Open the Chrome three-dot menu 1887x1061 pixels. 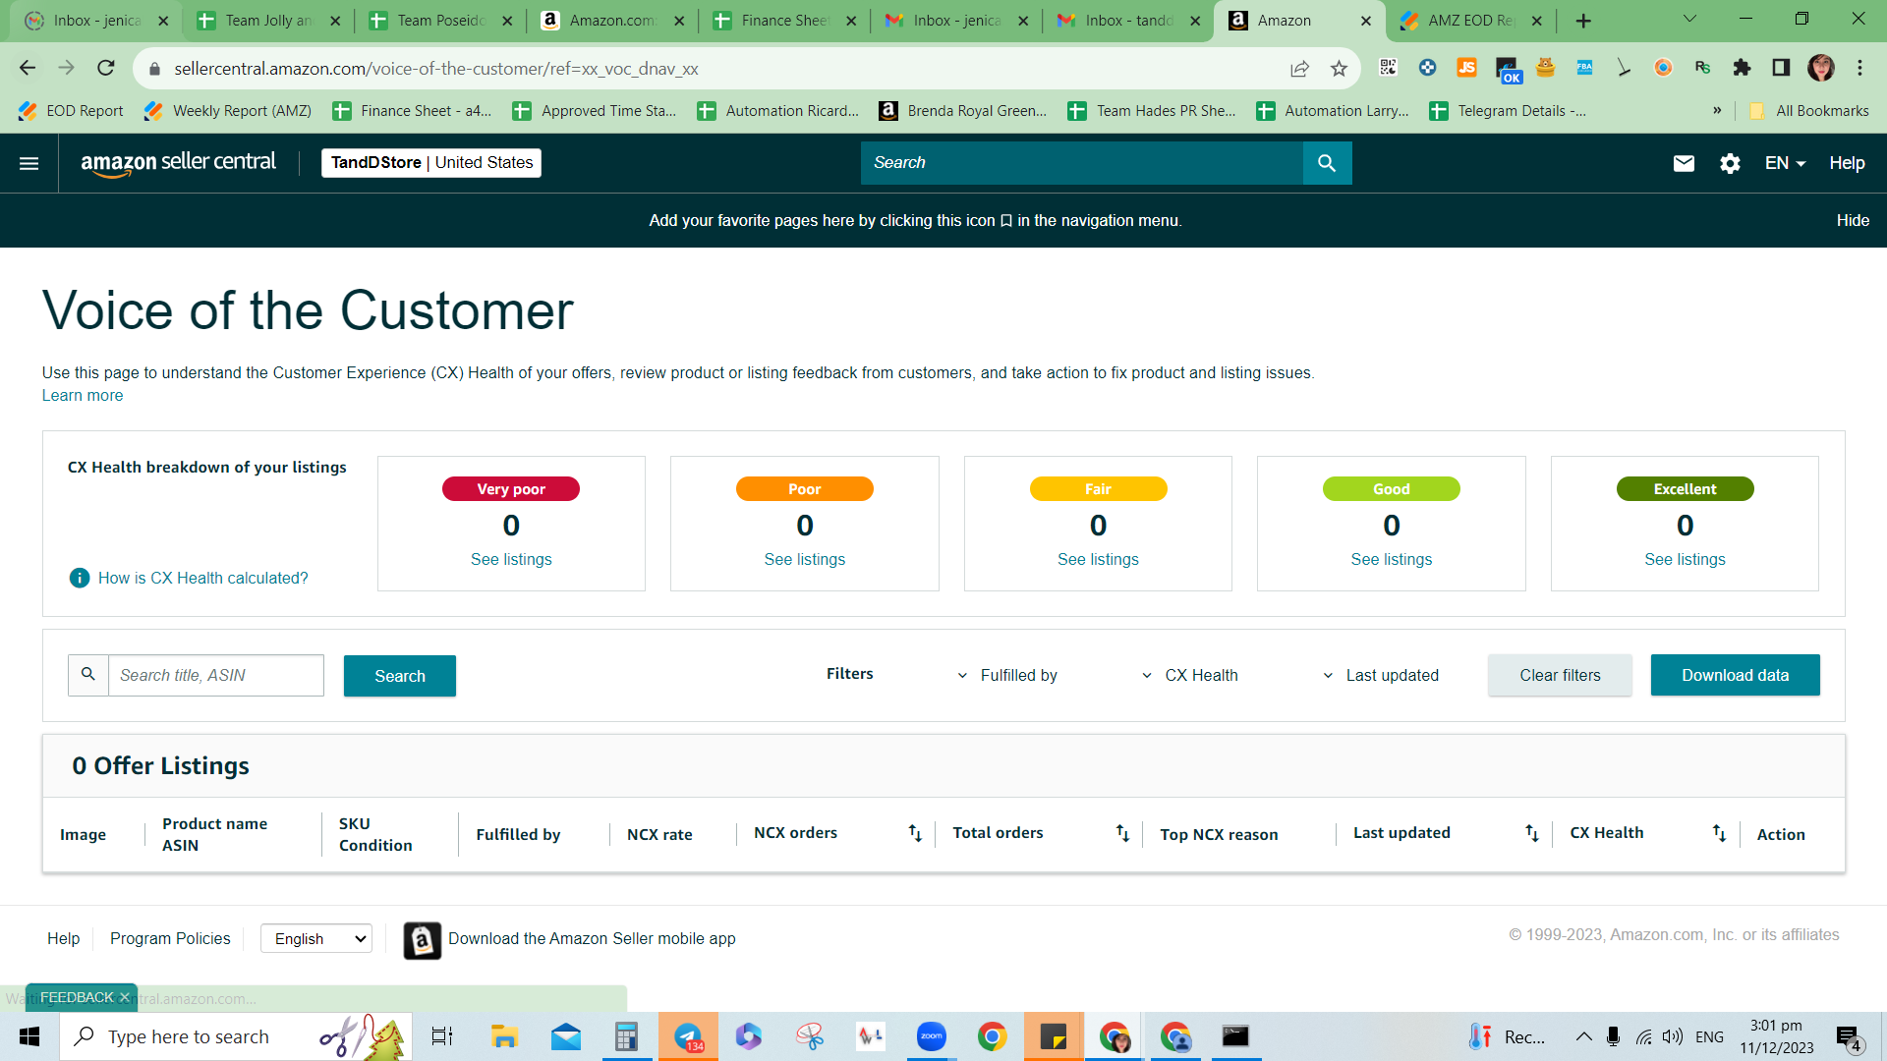click(1859, 68)
